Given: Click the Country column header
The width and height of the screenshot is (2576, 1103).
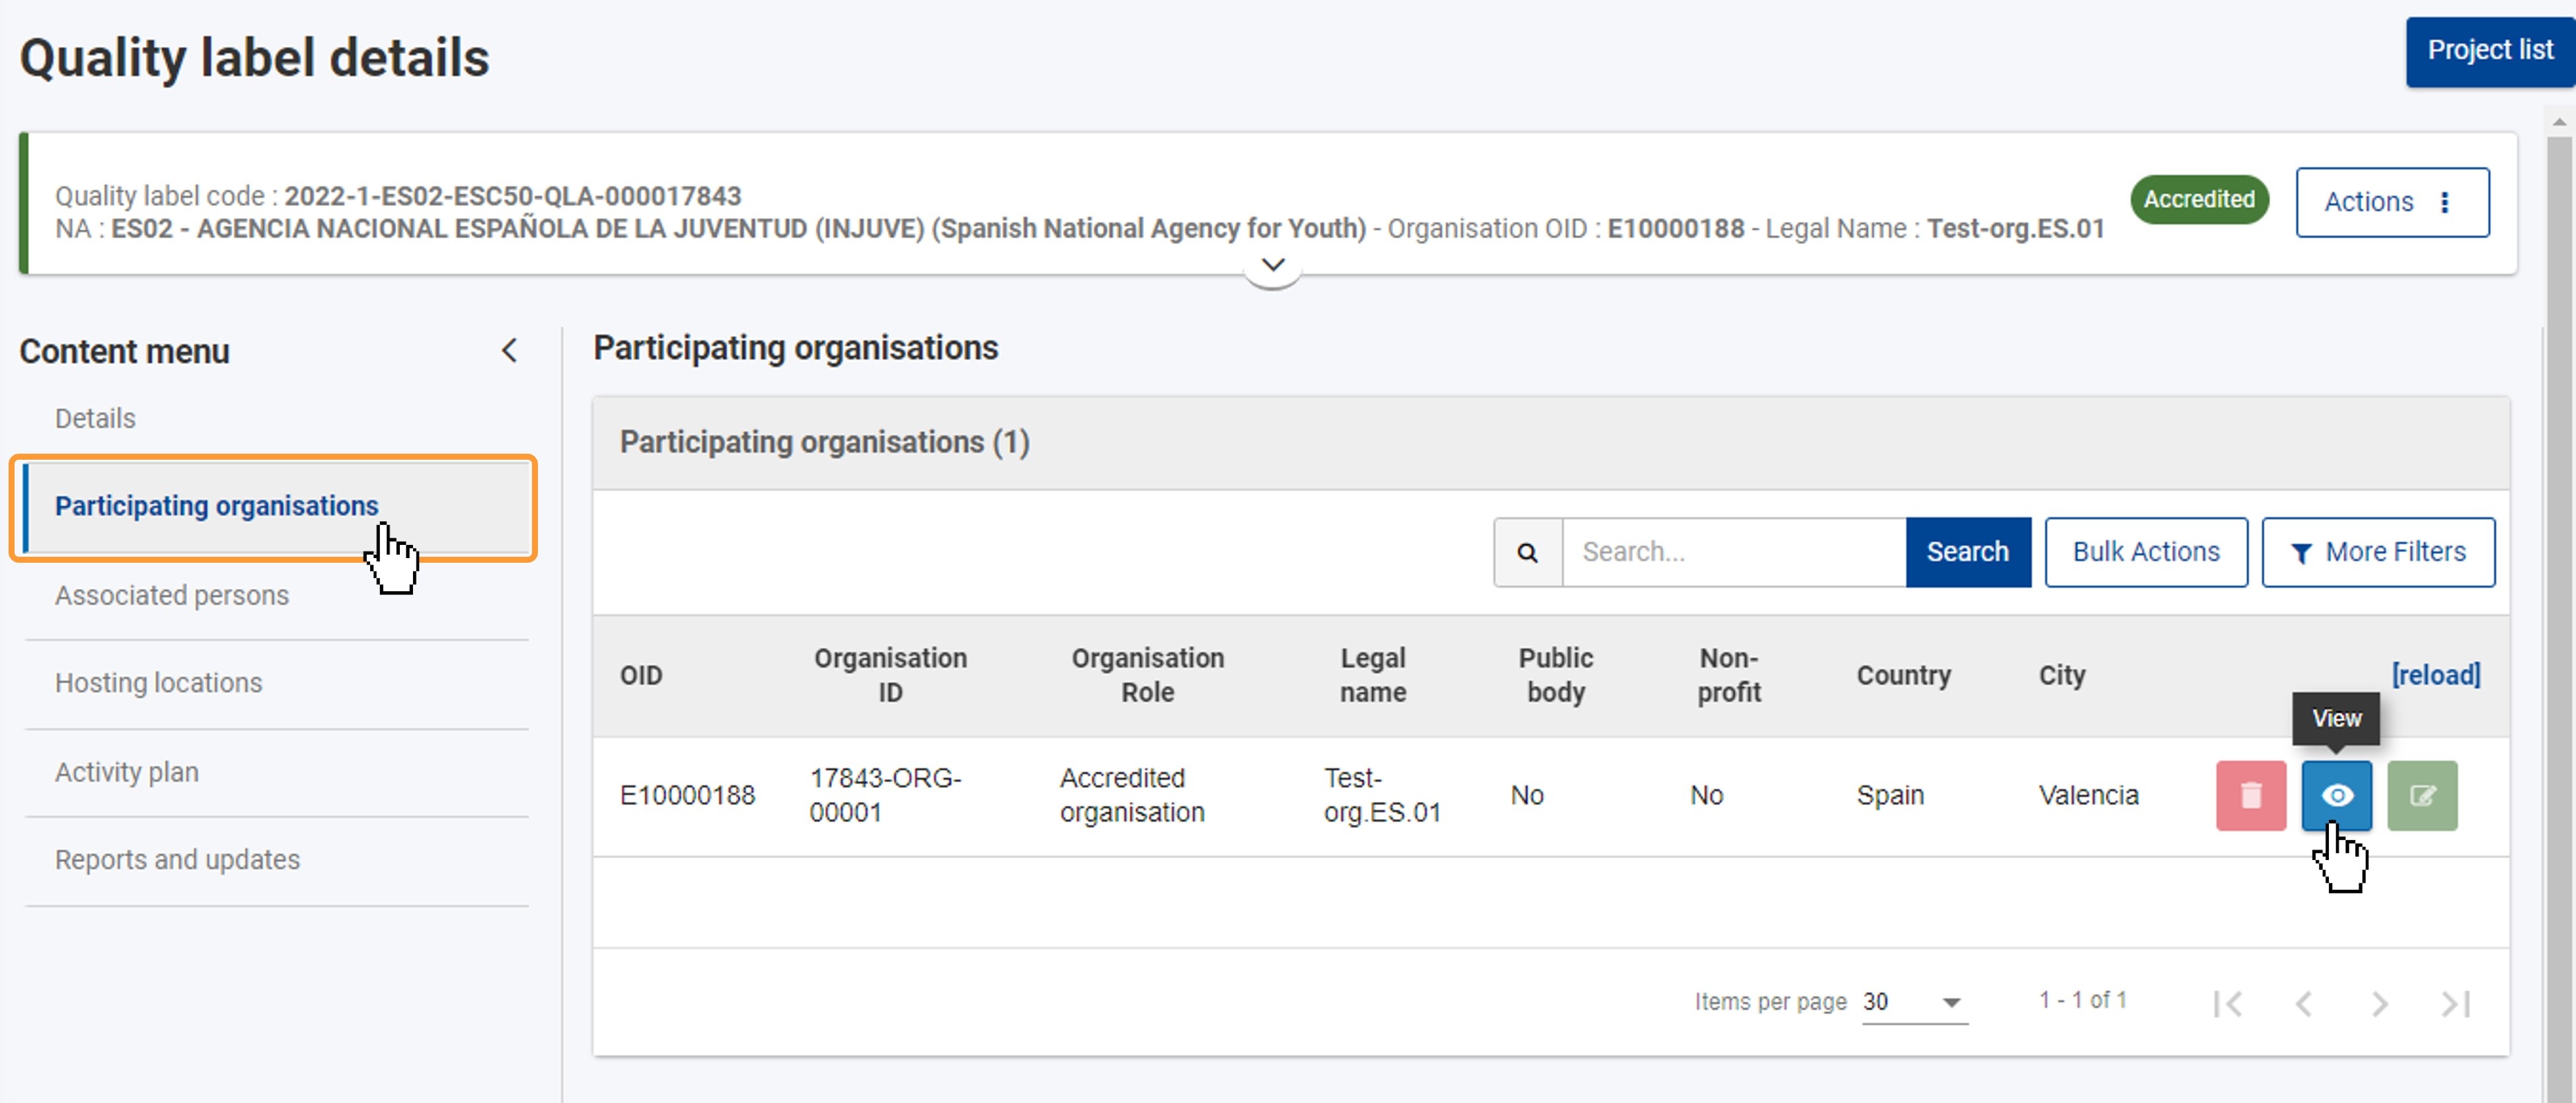Looking at the screenshot, I should (x=1903, y=676).
